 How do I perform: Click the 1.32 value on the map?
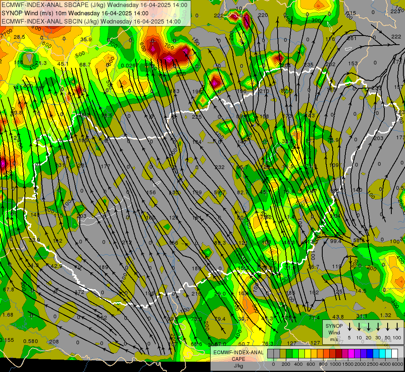386,315
